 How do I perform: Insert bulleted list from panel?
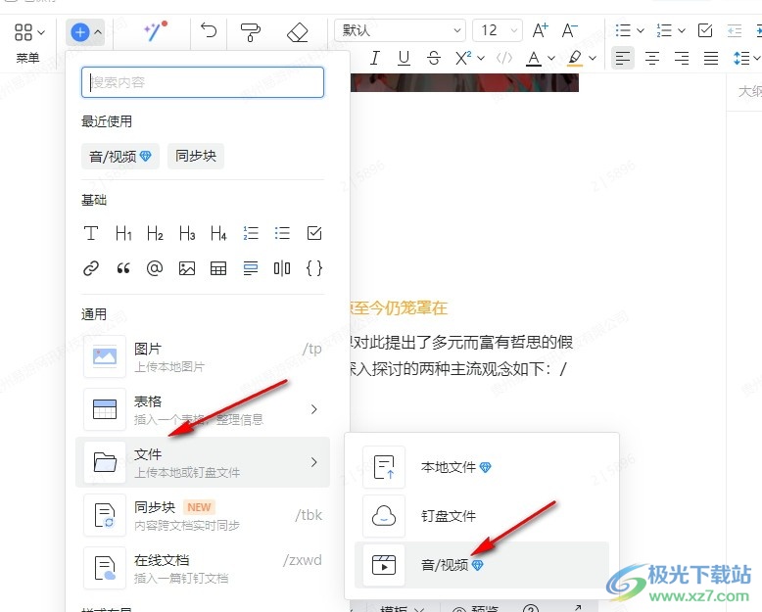point(282,233)
